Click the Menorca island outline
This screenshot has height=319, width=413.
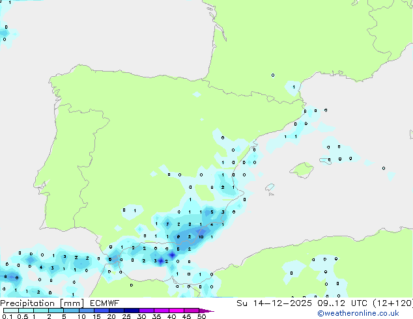(x=326, y=161)
